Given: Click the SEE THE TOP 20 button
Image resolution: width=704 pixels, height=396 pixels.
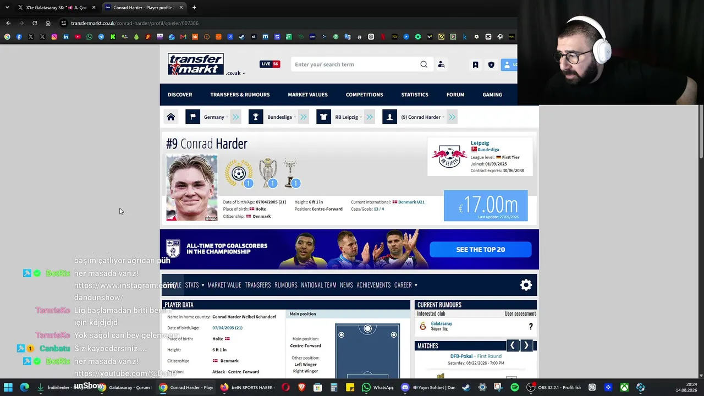Looking at the screenshot, I should [481, 250].
